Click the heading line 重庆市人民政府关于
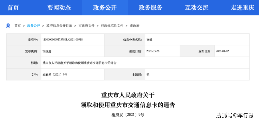The height and width of the screenshot is (121, 259). pos(128,95)
